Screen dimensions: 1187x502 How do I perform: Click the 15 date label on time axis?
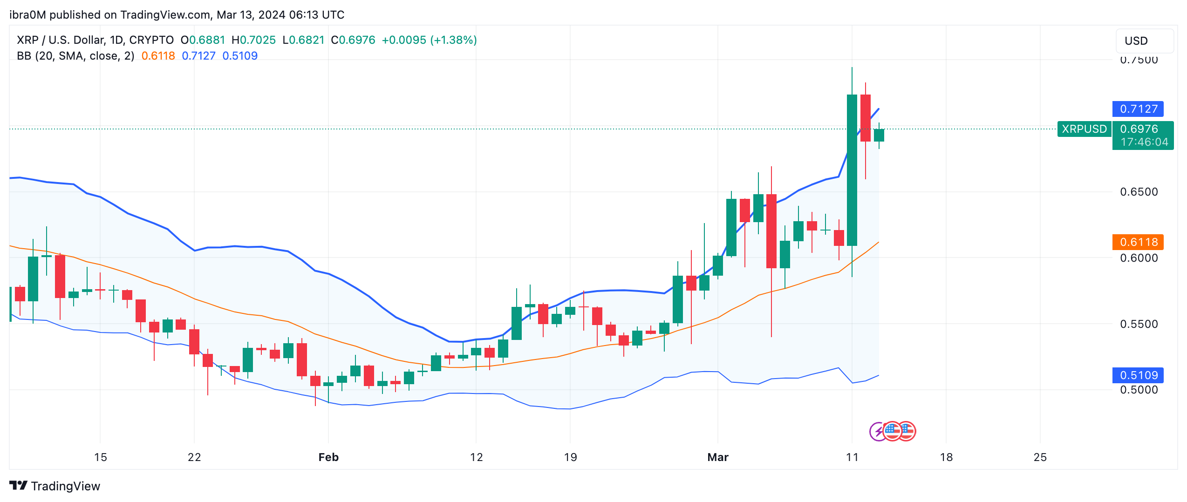coord(100,457)
